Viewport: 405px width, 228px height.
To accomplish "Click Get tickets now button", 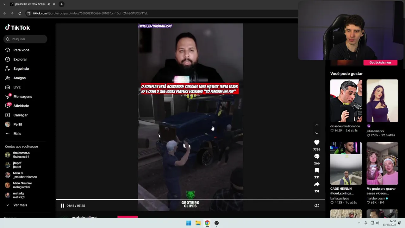I will tap(380, 62).
